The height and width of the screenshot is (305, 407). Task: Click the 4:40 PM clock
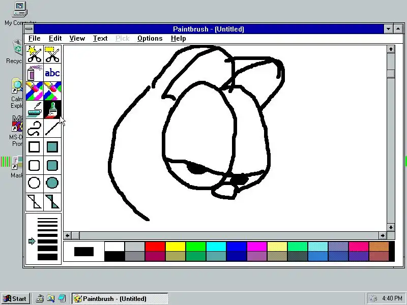pos(392,298)
